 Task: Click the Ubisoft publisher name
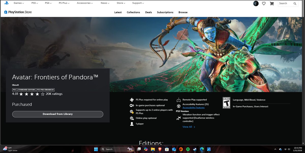tap(16, 85)
